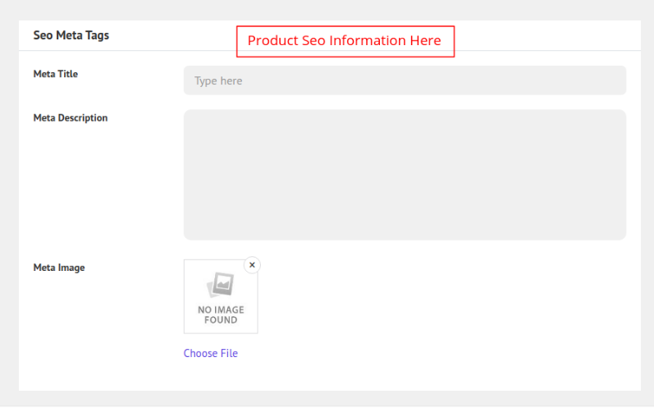Click the NO IMAGE FOUND text
This screenshot has width=654, height=408.
[221, 315]
